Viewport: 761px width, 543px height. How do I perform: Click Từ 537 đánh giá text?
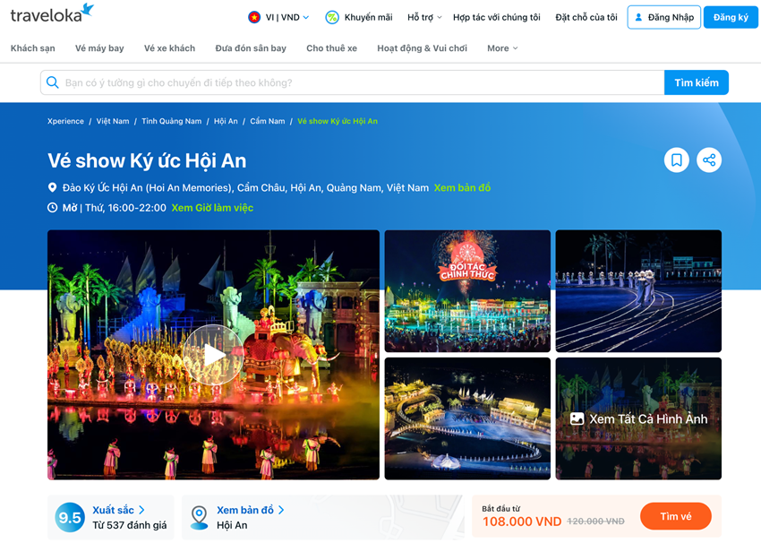click(x=130, y=525)
